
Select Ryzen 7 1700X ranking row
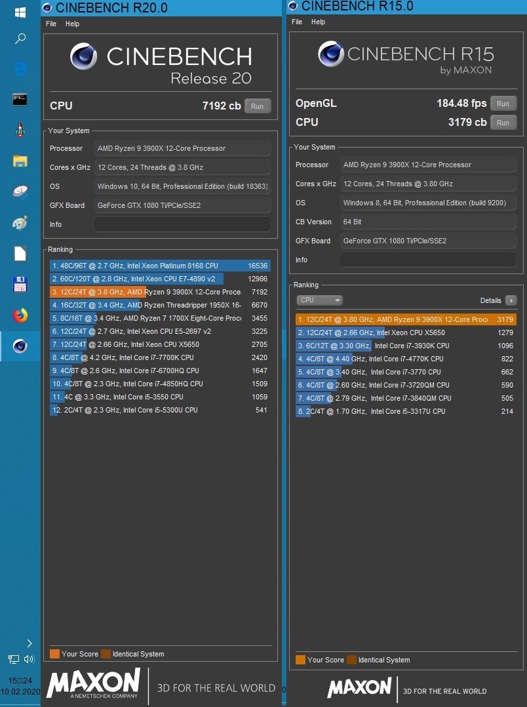click(160, 318)
